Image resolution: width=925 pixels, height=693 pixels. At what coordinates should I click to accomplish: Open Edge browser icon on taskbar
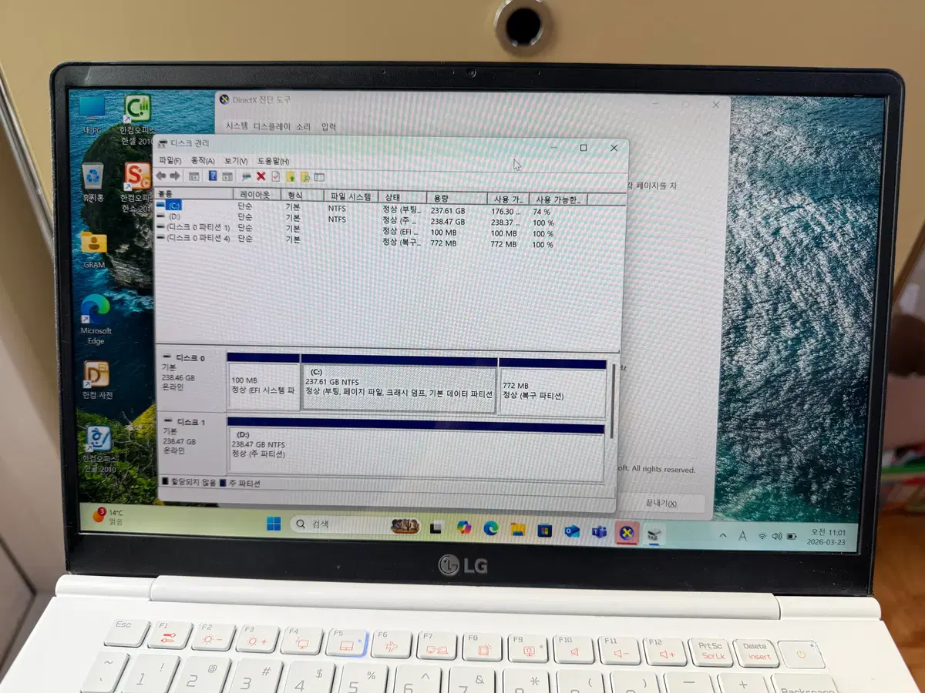[x=490, y=528]
